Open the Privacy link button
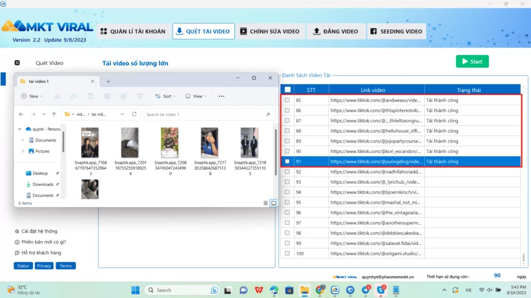The height and width of the screenshot is (298, 531). click(x=44, y=266)
